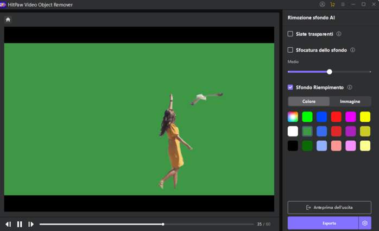Screen dimensions: 379x231
Task: Enable the Siate trasparenti checkbox
Action: point(290,34)
